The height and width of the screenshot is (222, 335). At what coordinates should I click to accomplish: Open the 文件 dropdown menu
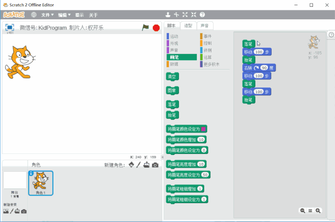48,15
